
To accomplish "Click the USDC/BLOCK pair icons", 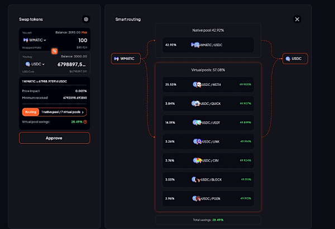I will (x=196, y=179).
